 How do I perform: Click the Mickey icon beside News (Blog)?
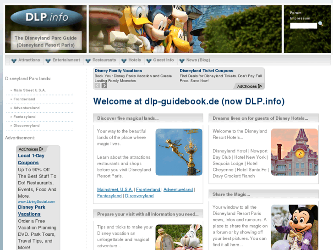182,61
